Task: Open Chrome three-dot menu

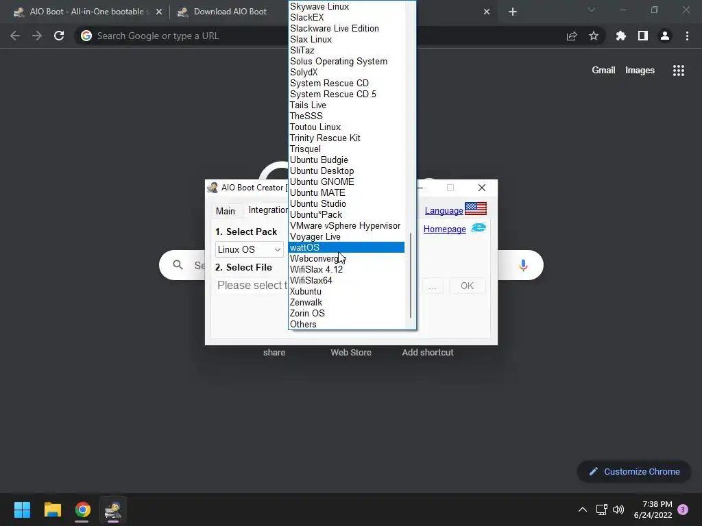Action: pos(687,36)
